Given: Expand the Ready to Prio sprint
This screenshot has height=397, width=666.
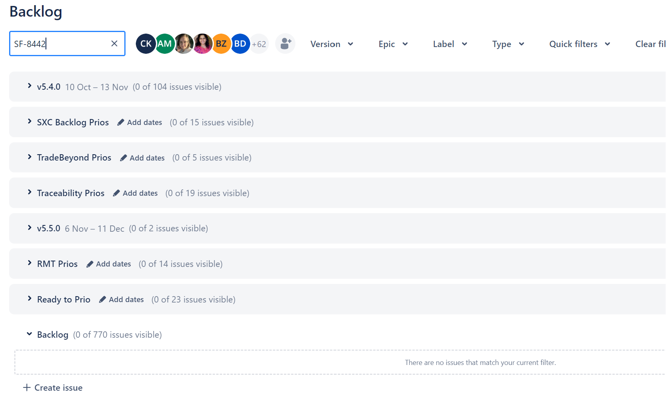Looking at the screenshot, I should click(29, 299).
